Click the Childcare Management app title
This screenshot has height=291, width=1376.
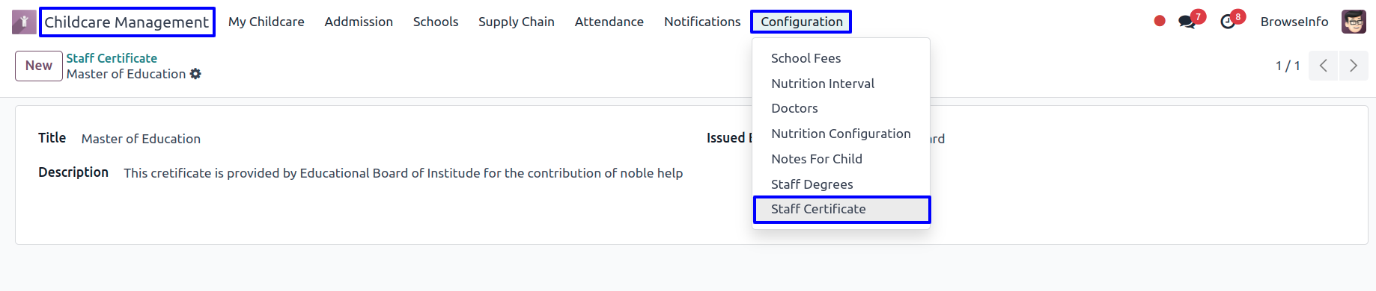pos(127,22)
